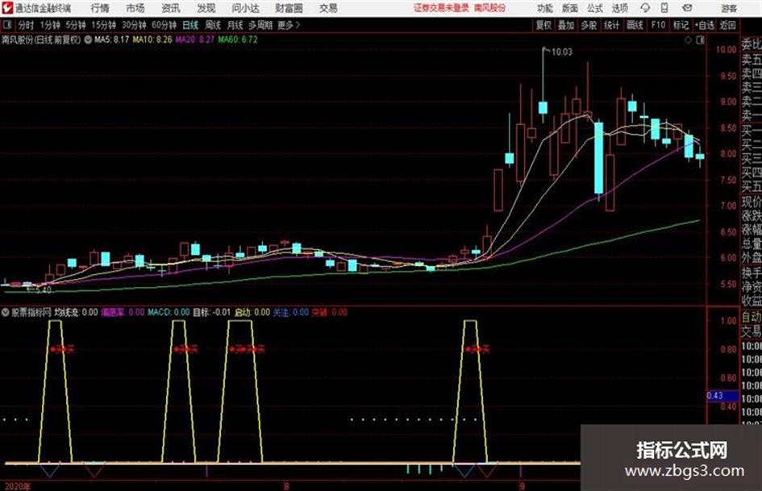Select the 30分钟 period
The image size is (762, 491).
134,25
